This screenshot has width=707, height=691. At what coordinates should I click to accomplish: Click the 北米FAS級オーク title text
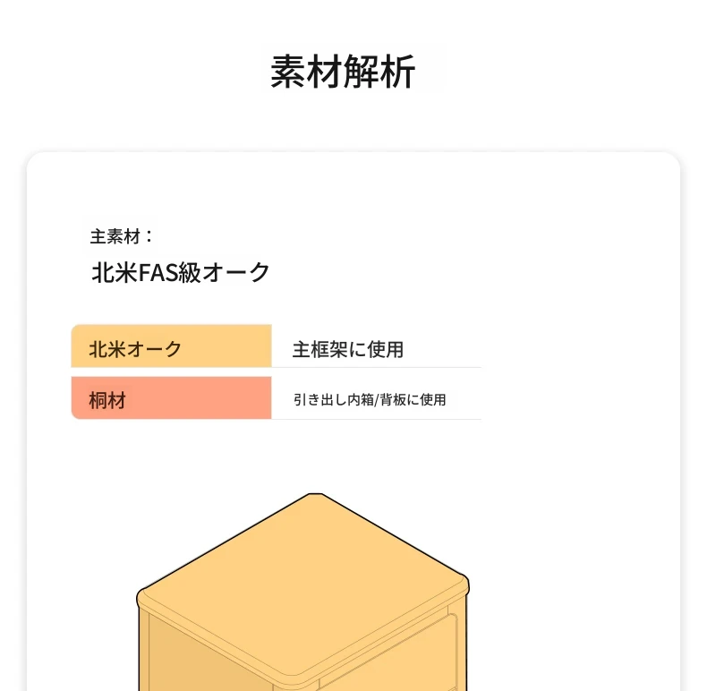pyautogui.click(x=181, y=272)
